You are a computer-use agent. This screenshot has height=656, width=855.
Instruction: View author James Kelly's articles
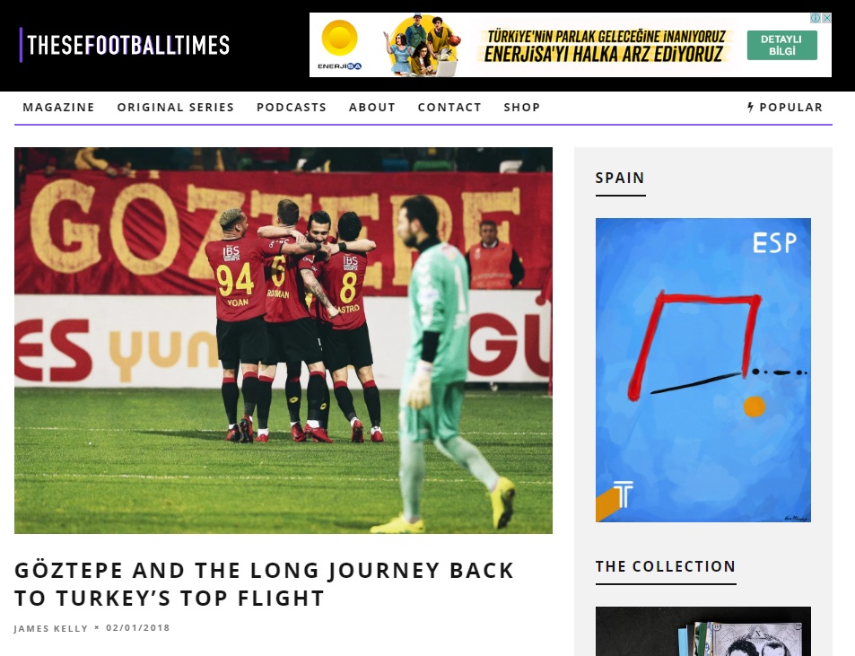[51, 628]
